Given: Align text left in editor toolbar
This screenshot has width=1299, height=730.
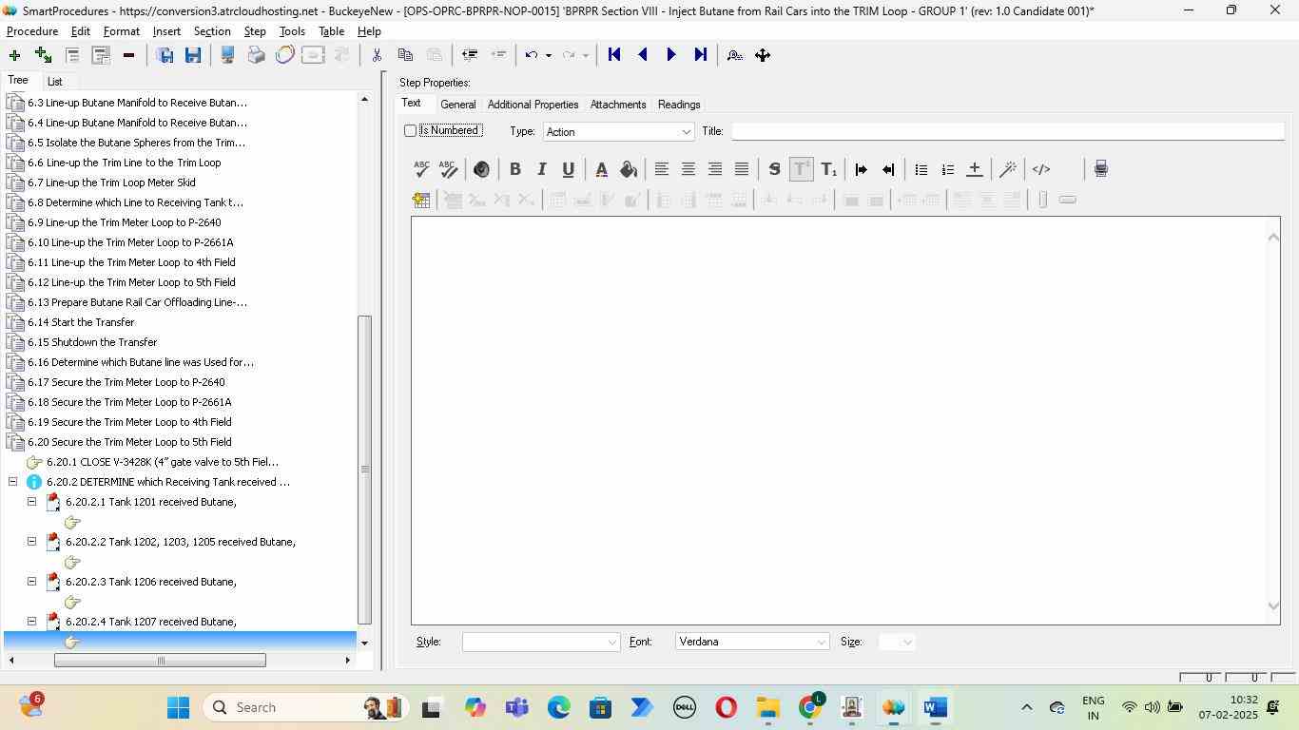Looking at the screenshot, I should point(661,169).
